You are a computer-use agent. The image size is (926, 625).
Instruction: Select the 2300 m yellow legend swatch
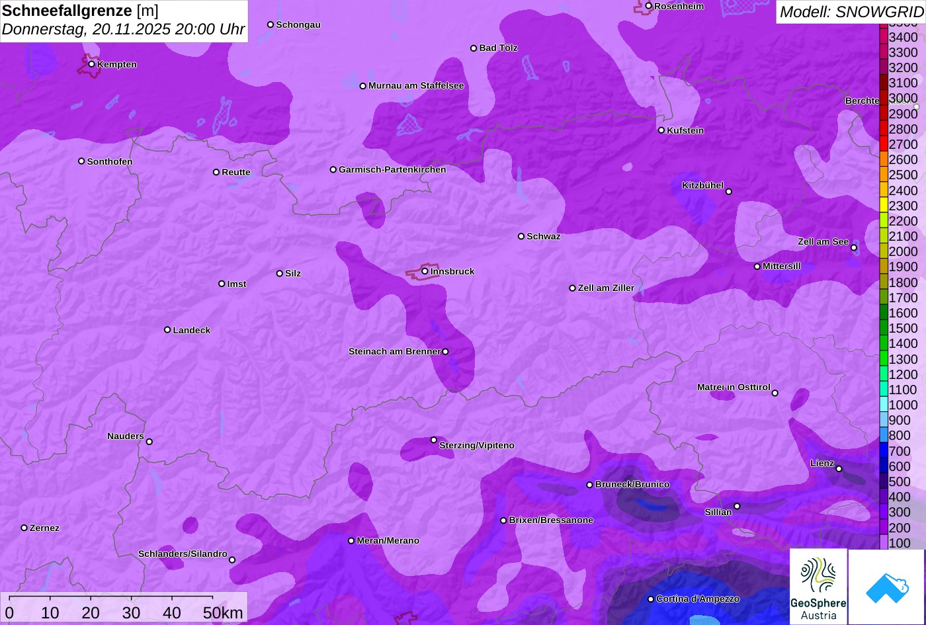(884, 206)
